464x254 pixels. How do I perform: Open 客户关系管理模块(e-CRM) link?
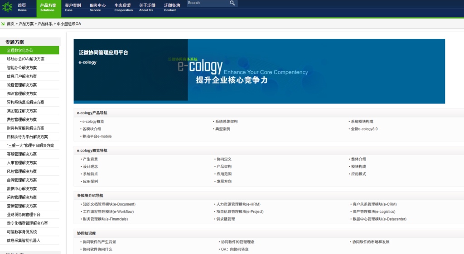[x=375, y=204]
